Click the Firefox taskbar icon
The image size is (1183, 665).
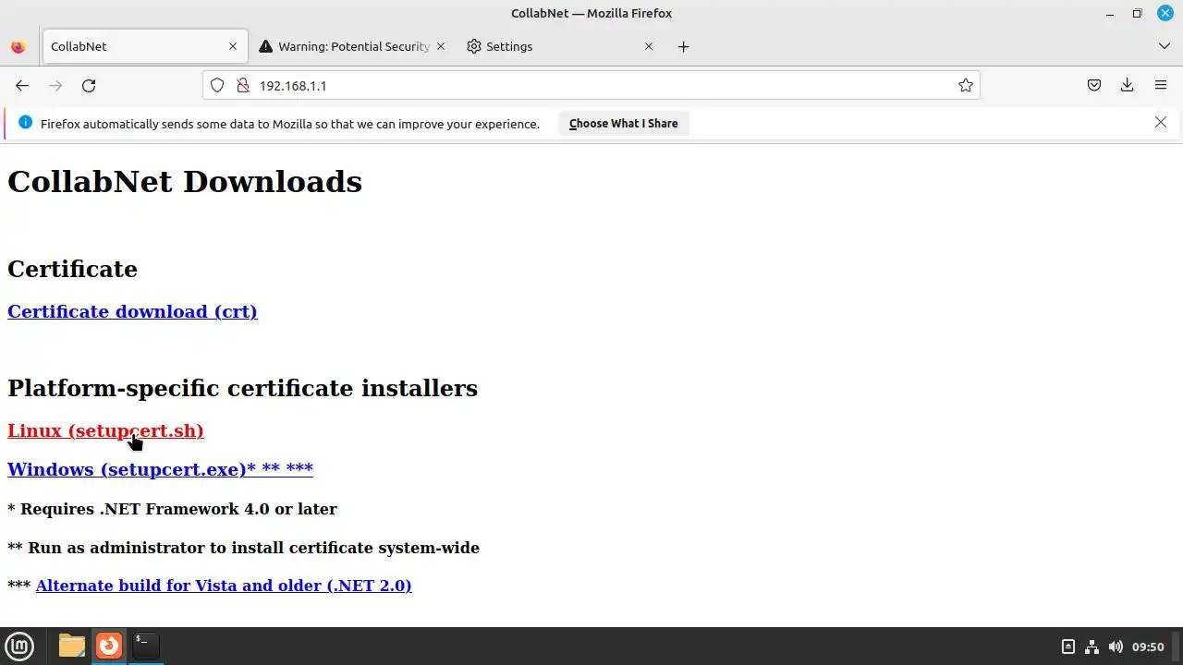109,646
